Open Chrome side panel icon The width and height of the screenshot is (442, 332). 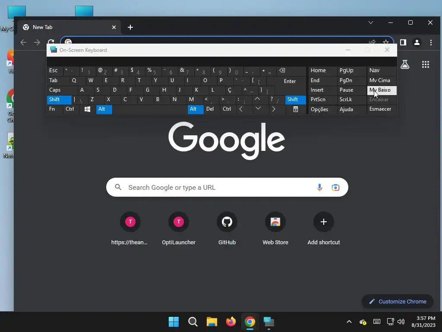[x=403, y=42]
